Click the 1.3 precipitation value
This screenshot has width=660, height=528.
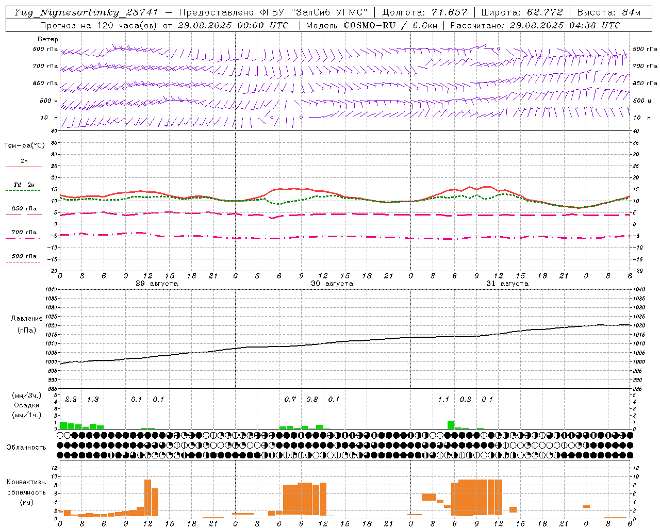pyautogui.click(x=93, y=399)
